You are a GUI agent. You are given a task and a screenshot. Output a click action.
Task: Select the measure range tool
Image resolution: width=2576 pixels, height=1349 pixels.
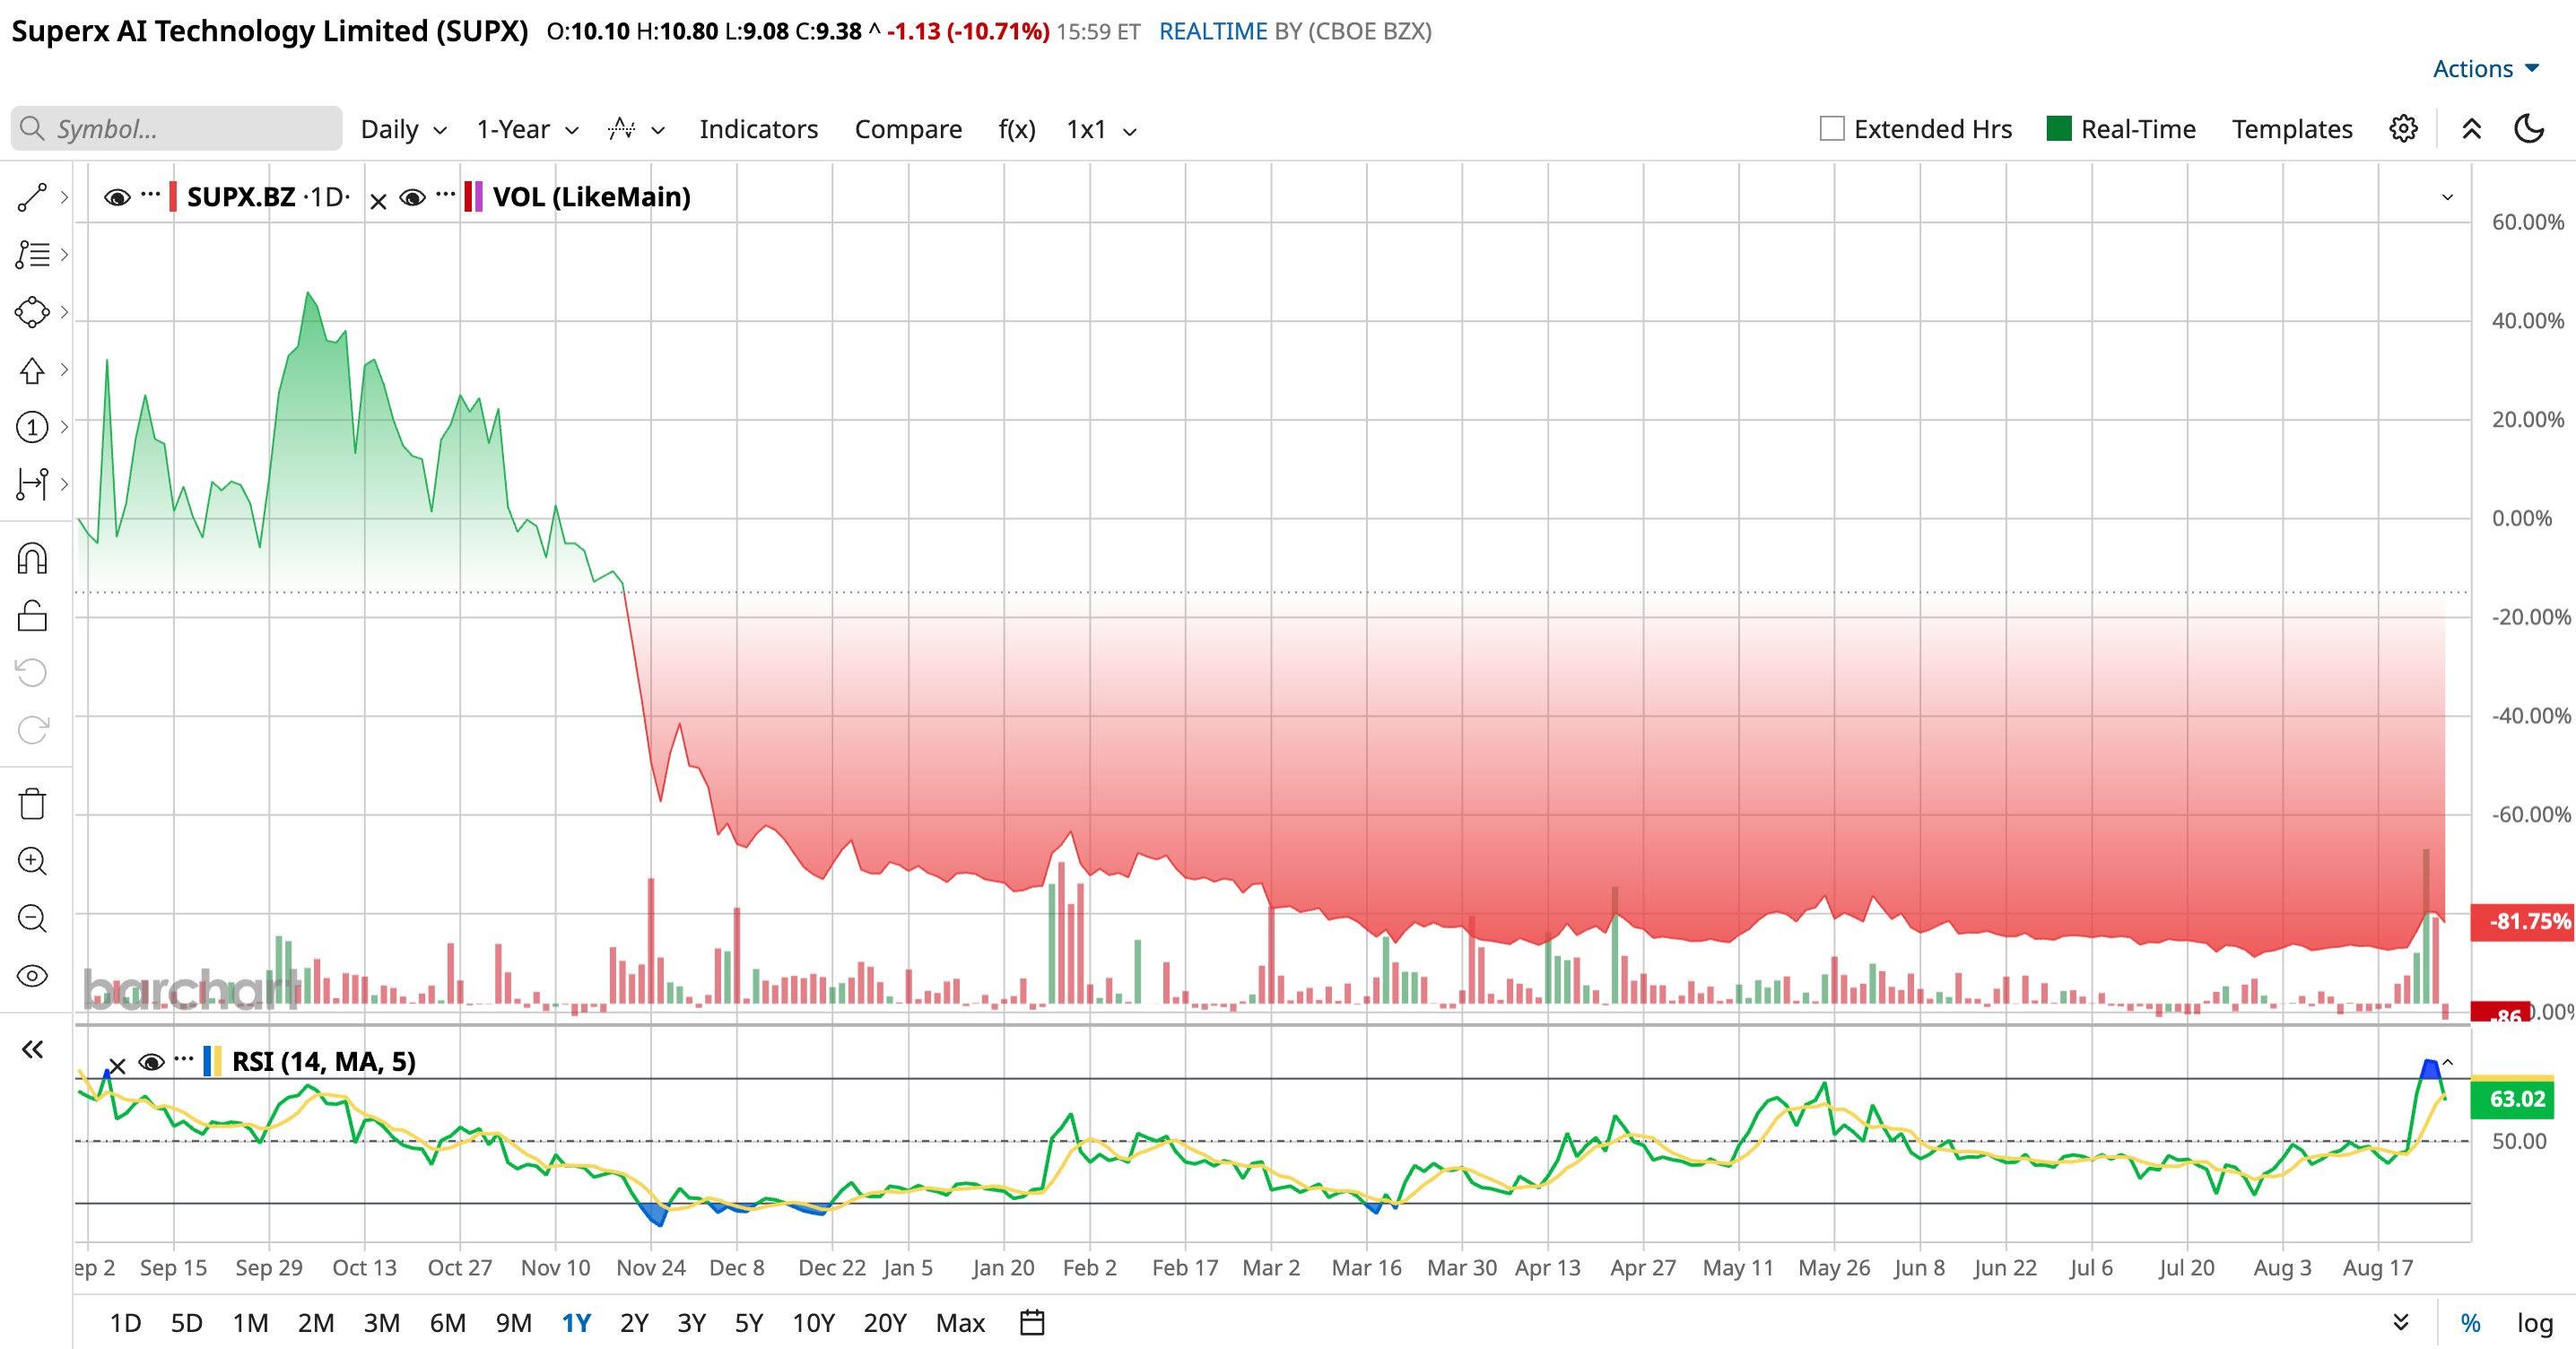point(32,484)
